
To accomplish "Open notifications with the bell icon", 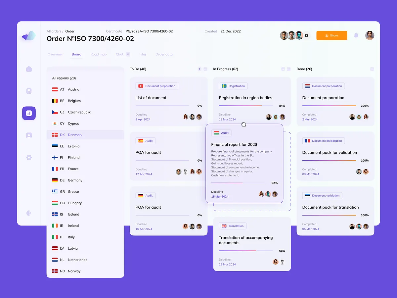I will 356,35.
